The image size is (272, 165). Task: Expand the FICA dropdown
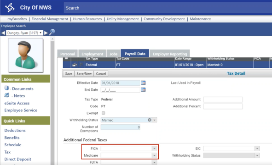pyautogui.click(x=154, y=148)
